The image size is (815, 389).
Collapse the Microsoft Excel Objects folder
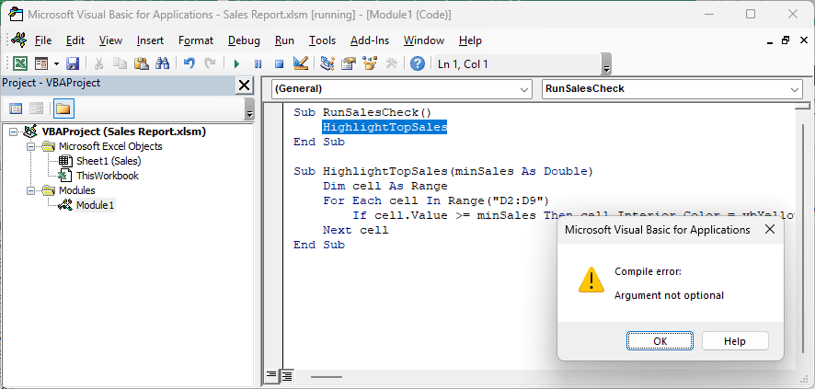(30, 146)
